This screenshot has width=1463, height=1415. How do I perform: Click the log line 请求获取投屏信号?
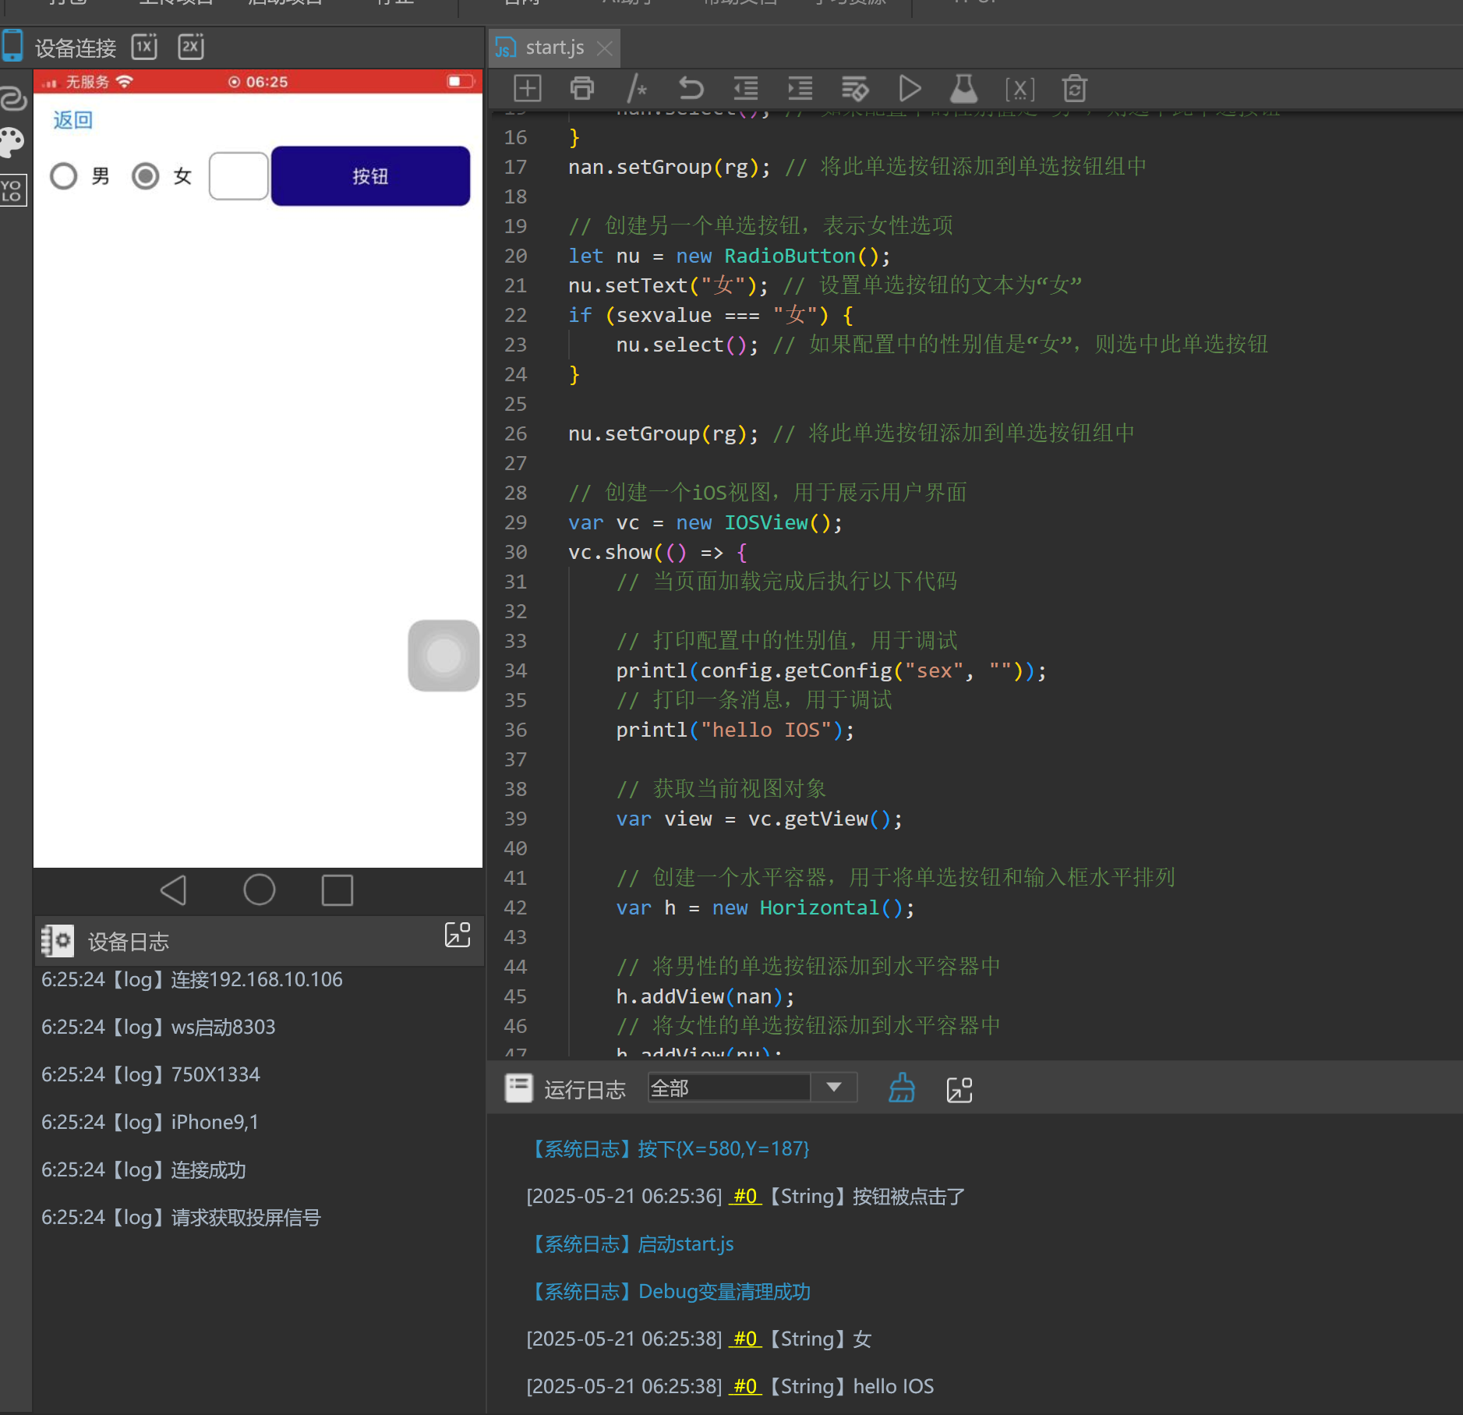tap(181, 1217)
